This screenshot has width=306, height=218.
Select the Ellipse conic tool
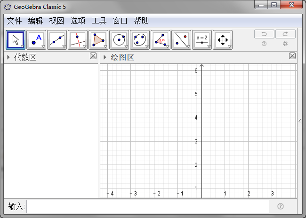tap(140, 40)
